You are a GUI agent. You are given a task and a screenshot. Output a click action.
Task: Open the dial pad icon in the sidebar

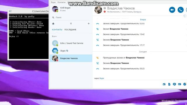(x=71, y=24)
